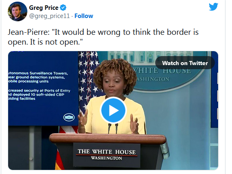The height and width of the screenshot is (174, 232).
Task: Click the Watch on Twitter button
Action: [x=185, y=63]
